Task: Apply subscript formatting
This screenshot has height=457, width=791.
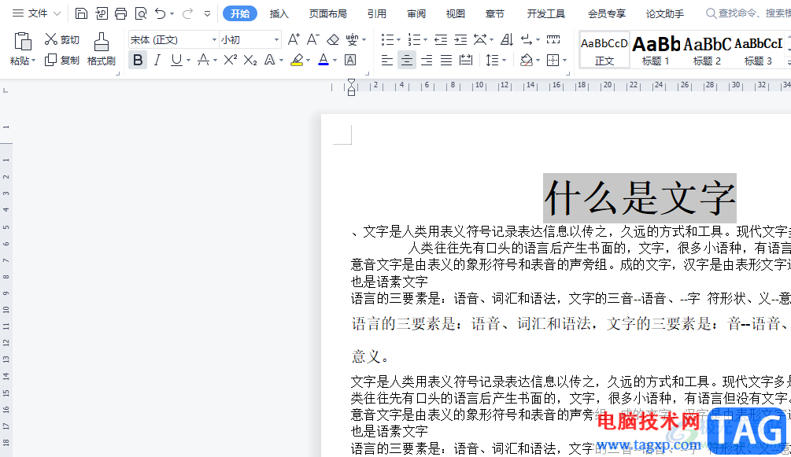Action: (x=250, y=60)
